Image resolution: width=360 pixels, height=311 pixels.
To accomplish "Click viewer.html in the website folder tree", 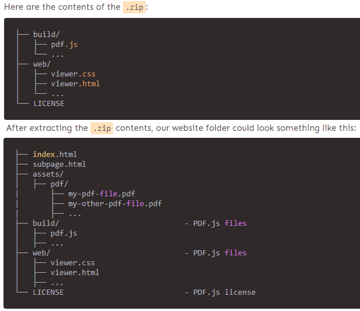I will pyautogui.click(x=75, y=273).
